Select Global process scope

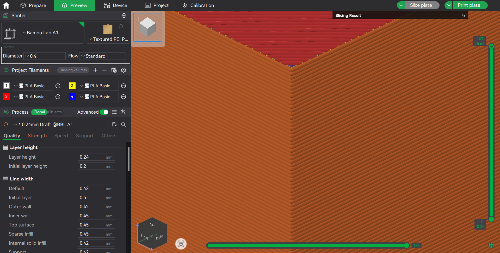pos(39,112)
